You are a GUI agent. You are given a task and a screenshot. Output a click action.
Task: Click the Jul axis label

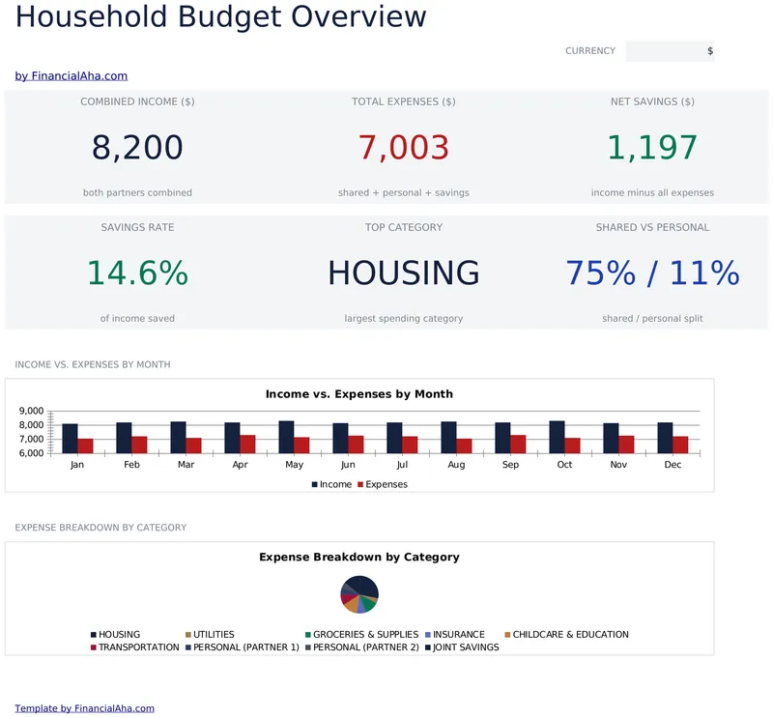pyautogui.click(x=402, y=465)
